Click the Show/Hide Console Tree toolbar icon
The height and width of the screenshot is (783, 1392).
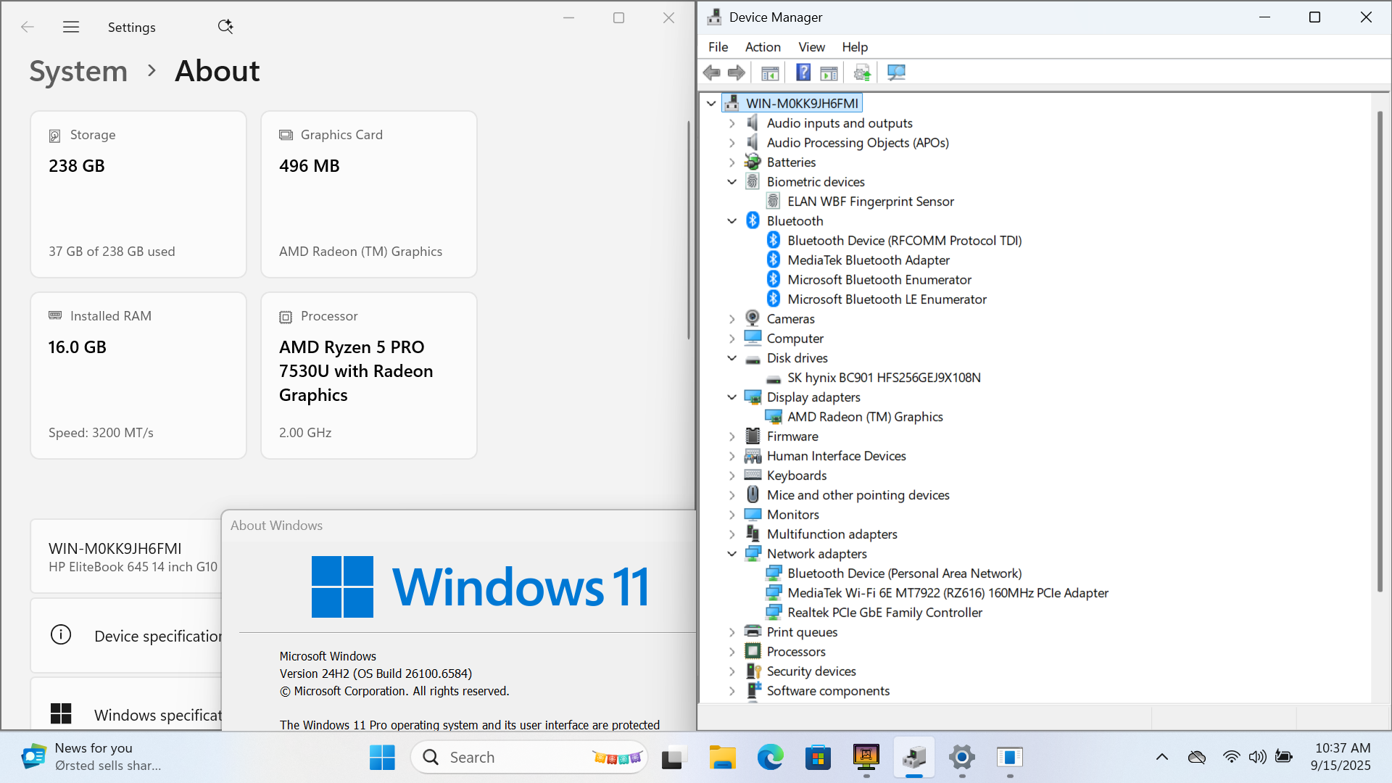click(x=770, y=72)
